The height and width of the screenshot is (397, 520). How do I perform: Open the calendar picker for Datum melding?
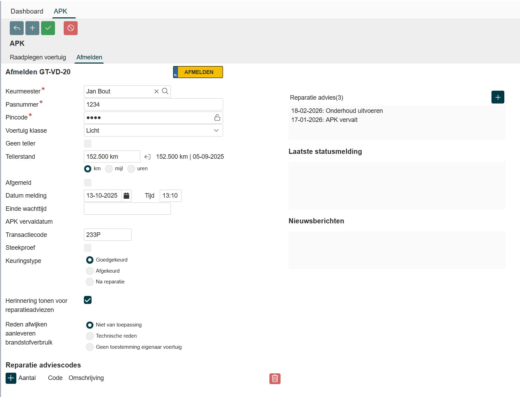pyautogui.click(x=126, y=196)
